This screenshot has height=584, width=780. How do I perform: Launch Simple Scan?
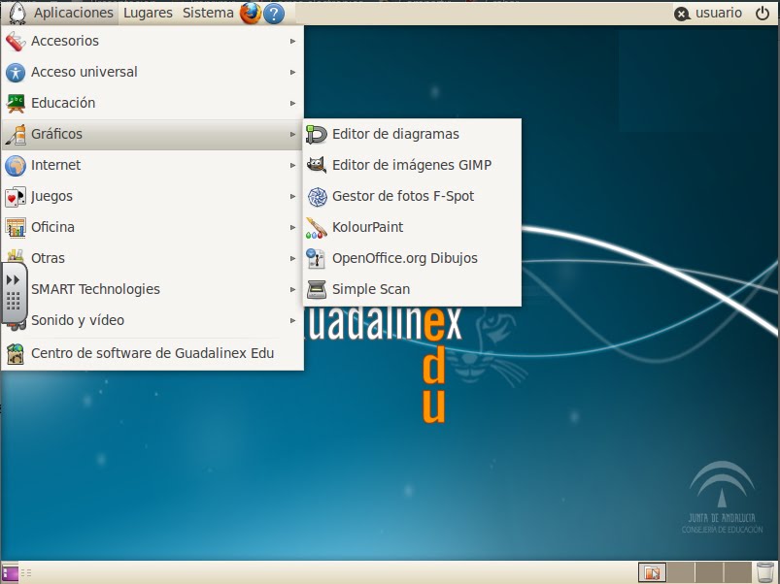pos(412,289)
